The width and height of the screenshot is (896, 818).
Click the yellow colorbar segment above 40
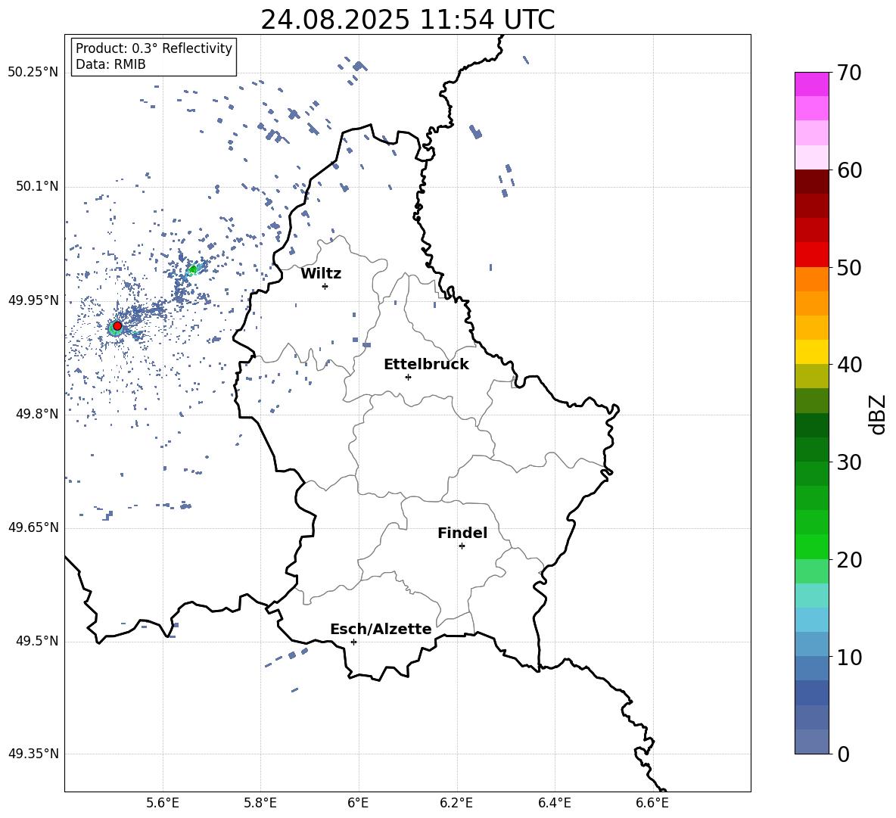click(x=812, y=353)
